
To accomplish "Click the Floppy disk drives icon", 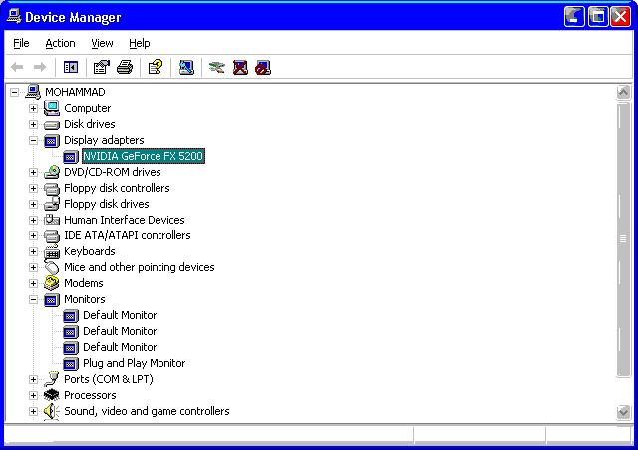I will point(52,204).
